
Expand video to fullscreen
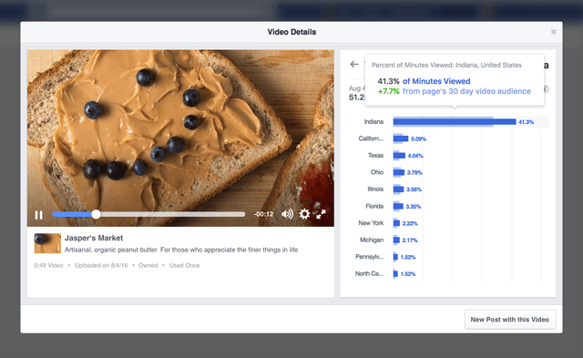pos(321,214)
